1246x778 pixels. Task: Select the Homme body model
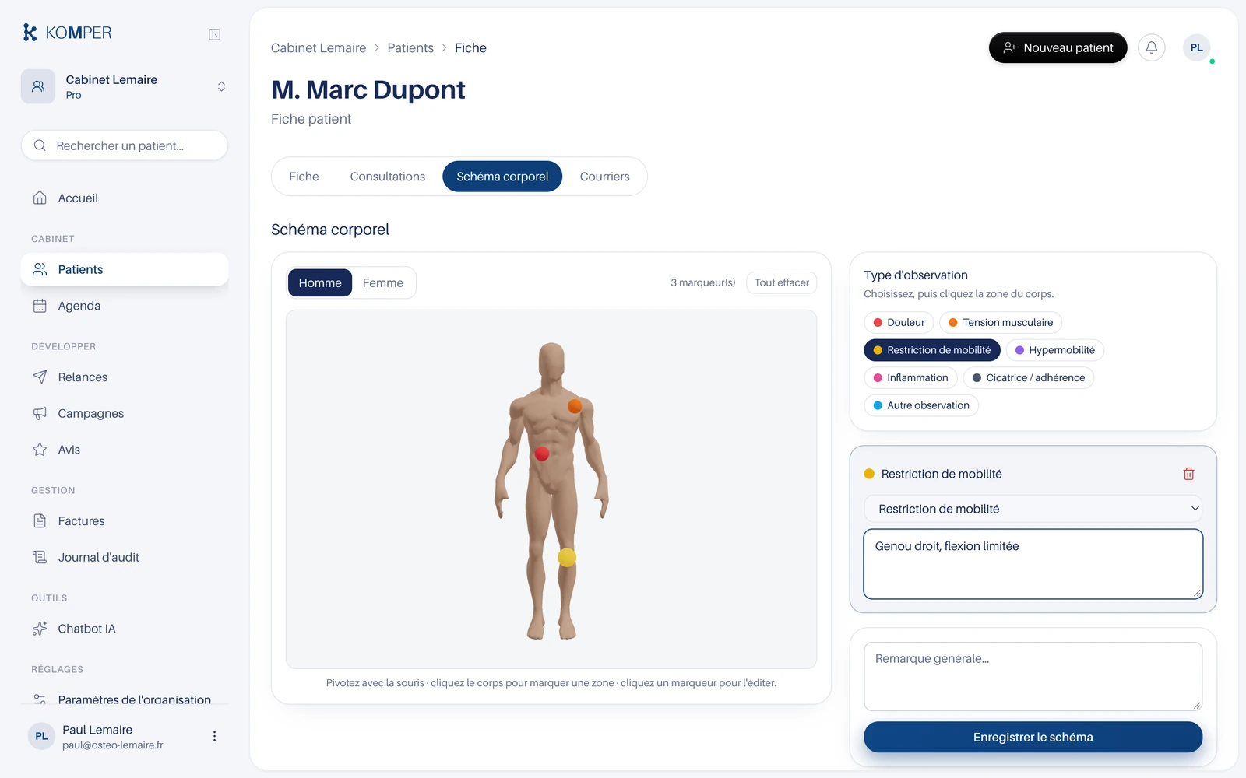point(320,283)
